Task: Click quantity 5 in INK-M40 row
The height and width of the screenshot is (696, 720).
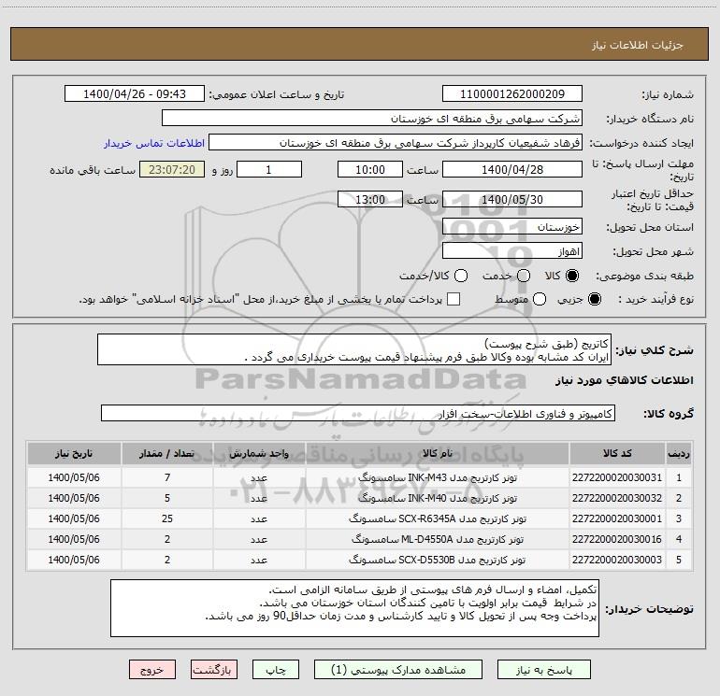Action: (167, 498)
